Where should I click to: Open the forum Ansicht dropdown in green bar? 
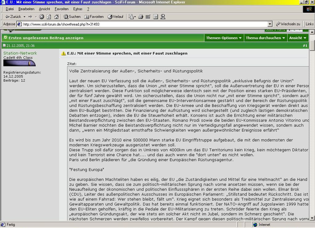(297, 38)
